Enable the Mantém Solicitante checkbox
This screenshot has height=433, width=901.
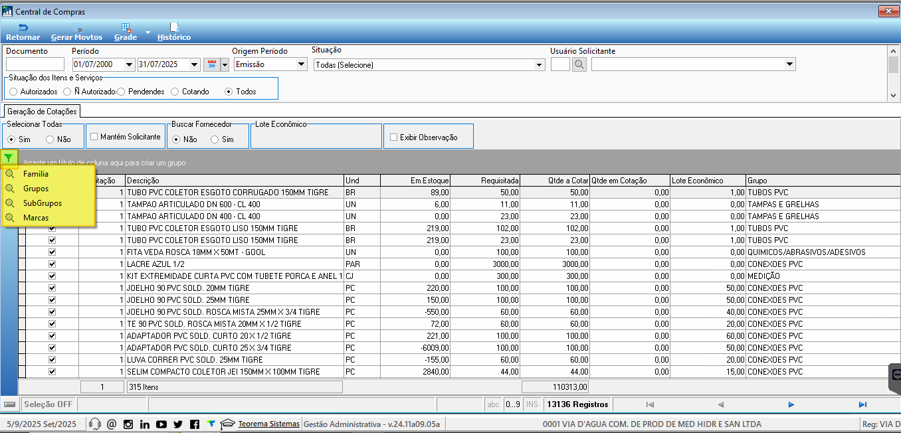[x=94, y=136]
